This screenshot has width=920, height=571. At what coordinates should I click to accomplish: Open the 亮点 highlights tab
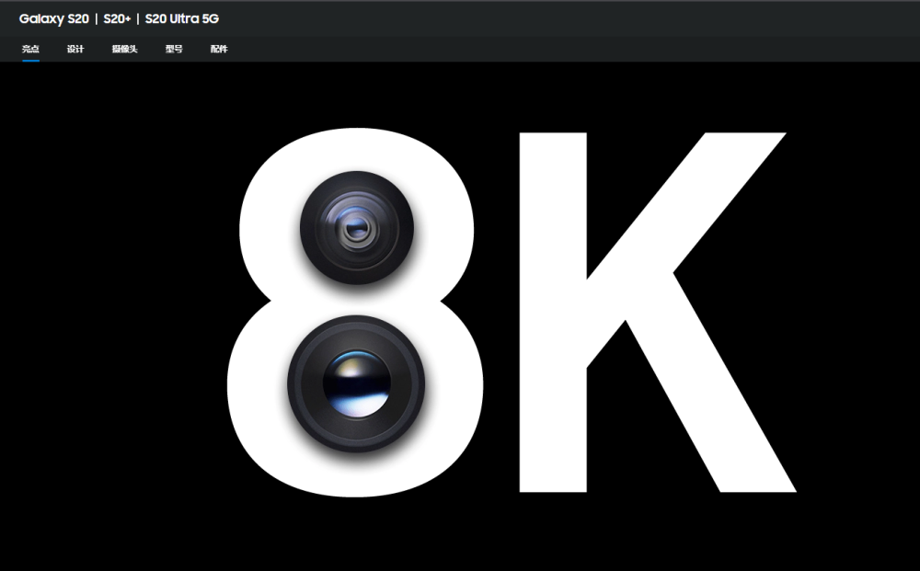[30, 50]
